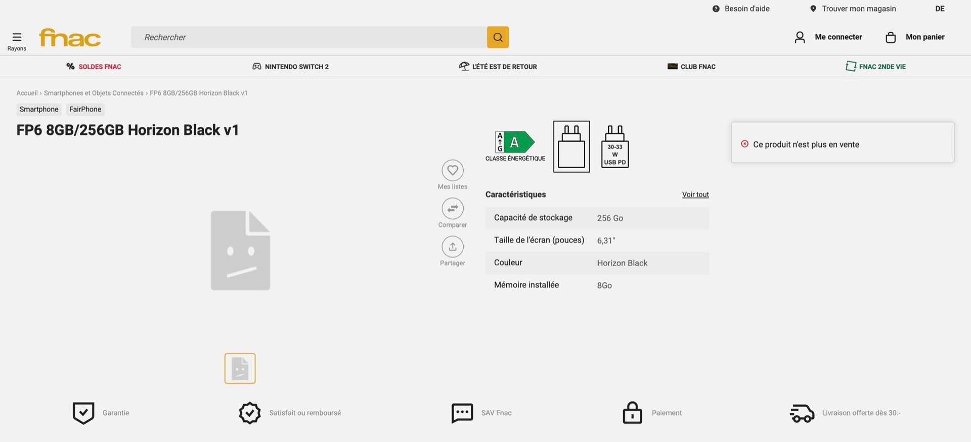Click the delivery truck icon

pos(802,413)
